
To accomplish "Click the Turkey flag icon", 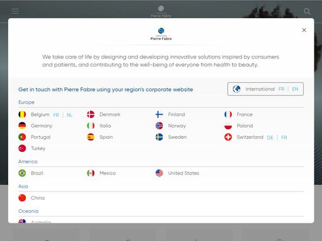I will pyautogui.click(x=22, y=149).
